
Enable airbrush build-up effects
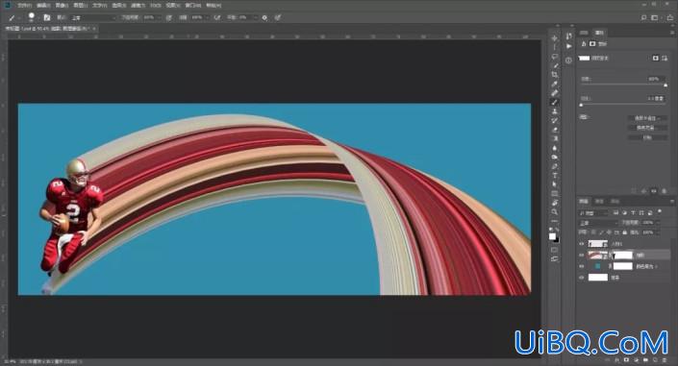217,17
